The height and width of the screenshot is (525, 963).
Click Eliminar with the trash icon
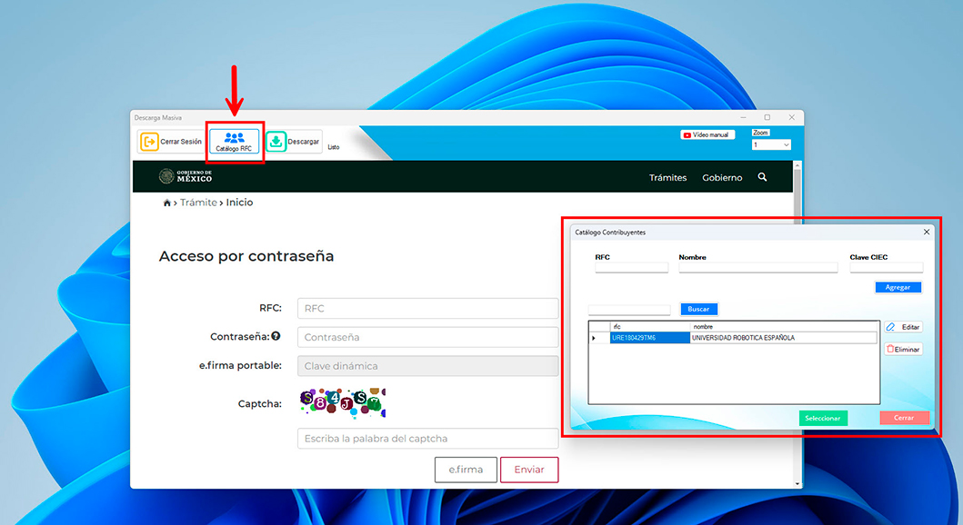pyautogui.click(x=903, y=349)
